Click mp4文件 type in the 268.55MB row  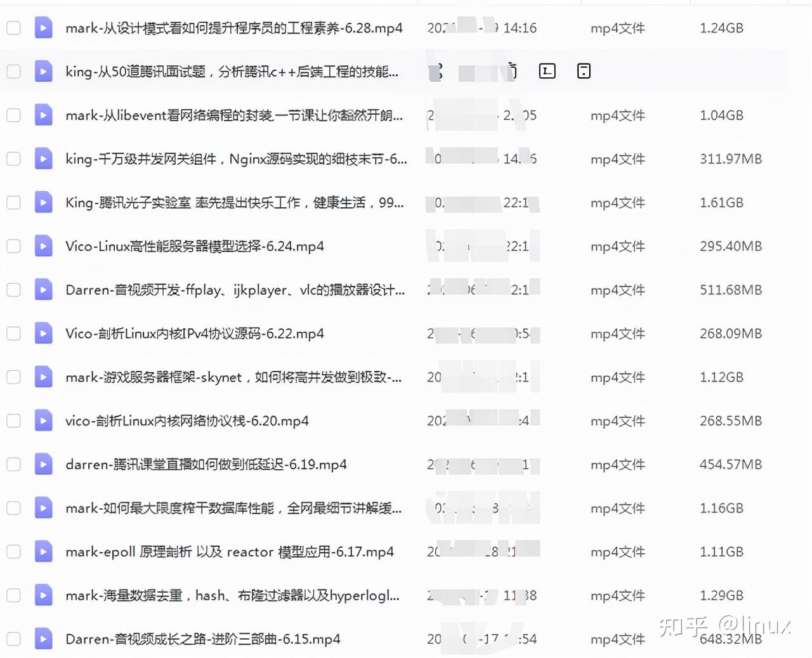(618, 421)
